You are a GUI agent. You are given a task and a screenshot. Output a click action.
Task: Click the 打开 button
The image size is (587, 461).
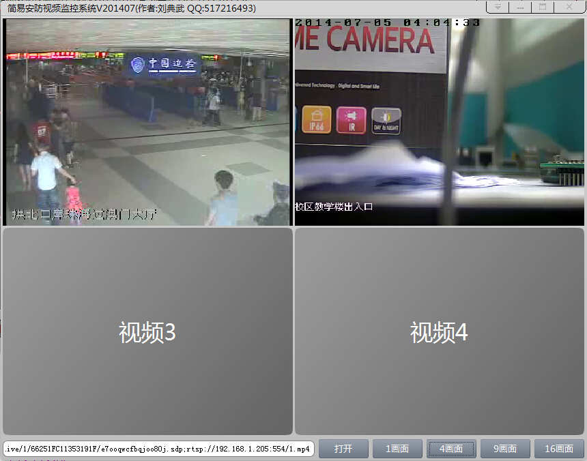pos(343,449)
